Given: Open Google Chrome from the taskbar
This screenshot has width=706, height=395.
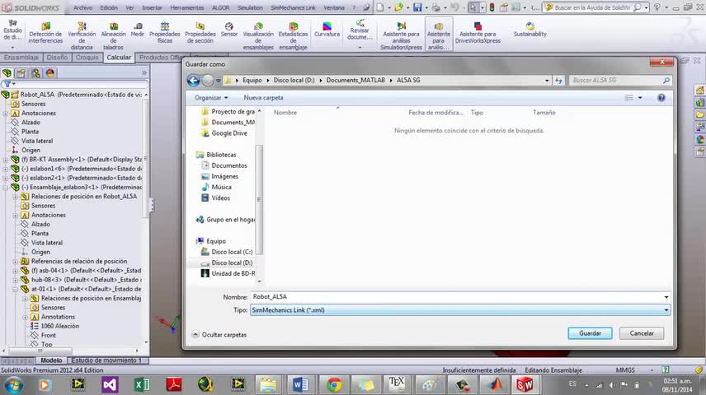Looking at the screenshot, I should [334, 384].
